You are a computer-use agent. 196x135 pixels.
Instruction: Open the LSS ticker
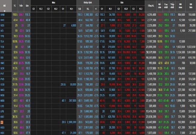tap(2, 106)
